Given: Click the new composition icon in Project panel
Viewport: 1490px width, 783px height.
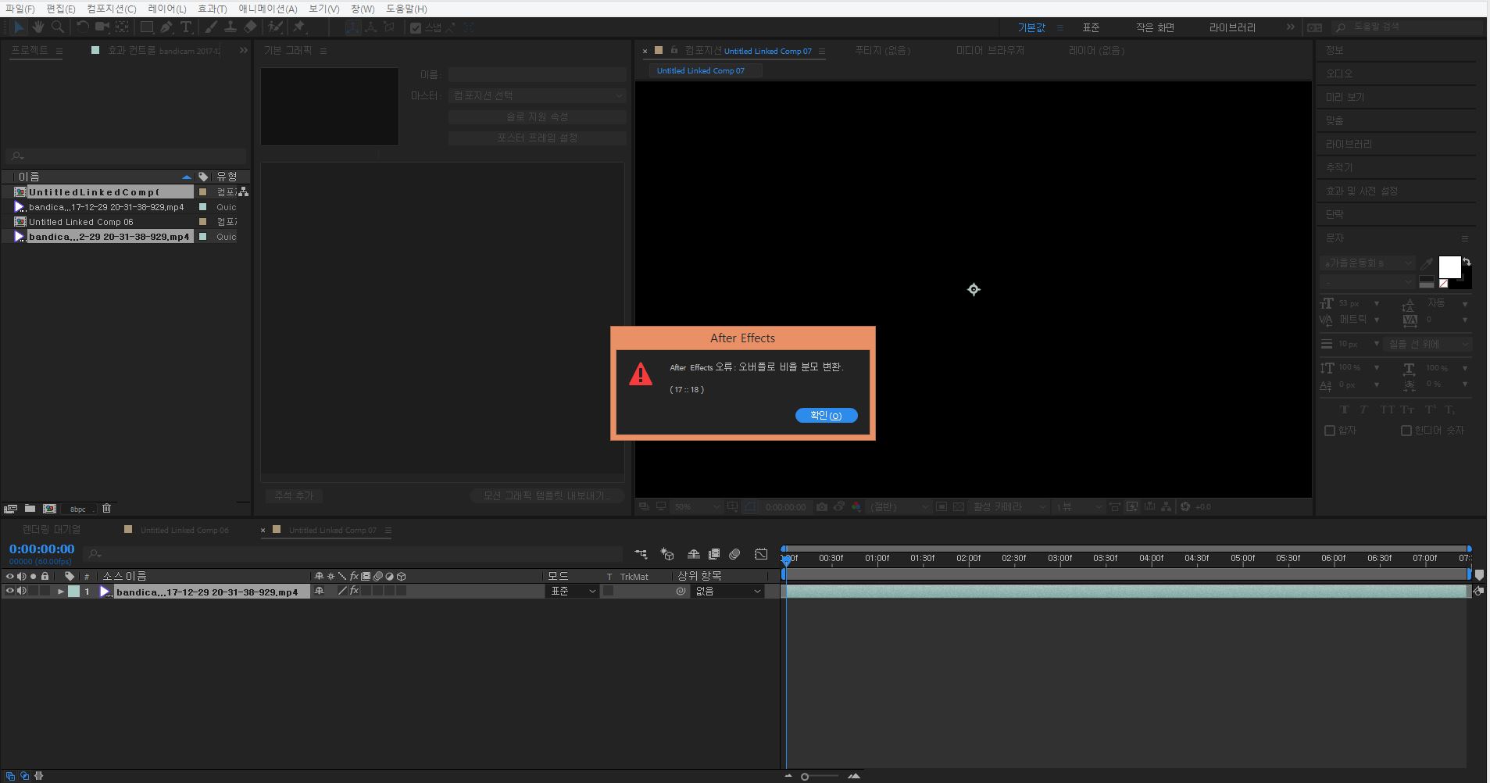Looking at the screenshot, I should (49, 509).
